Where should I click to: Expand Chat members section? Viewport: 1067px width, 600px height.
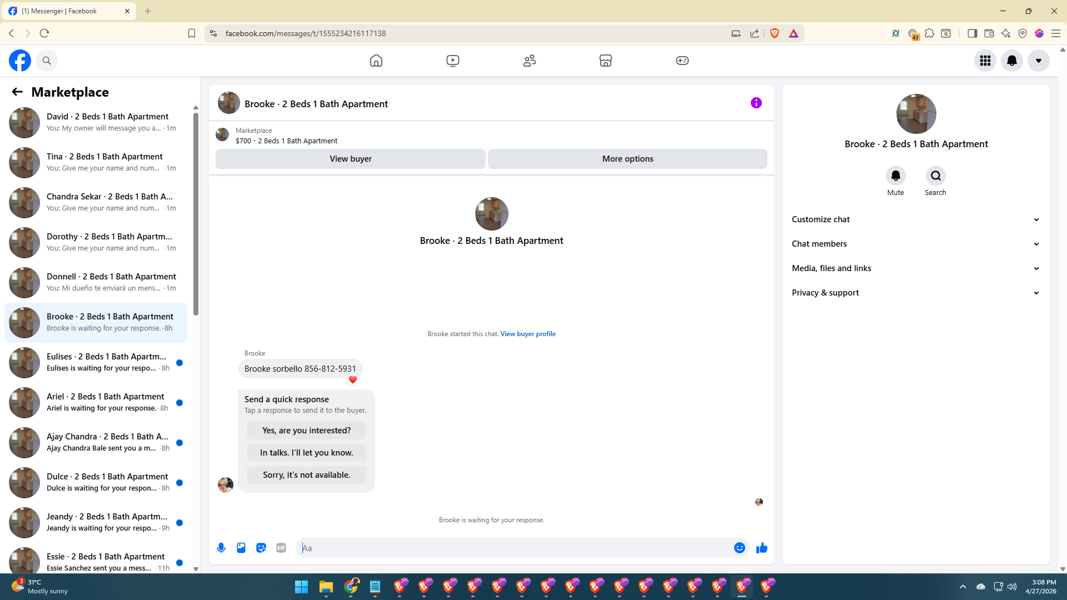point(916,244)
